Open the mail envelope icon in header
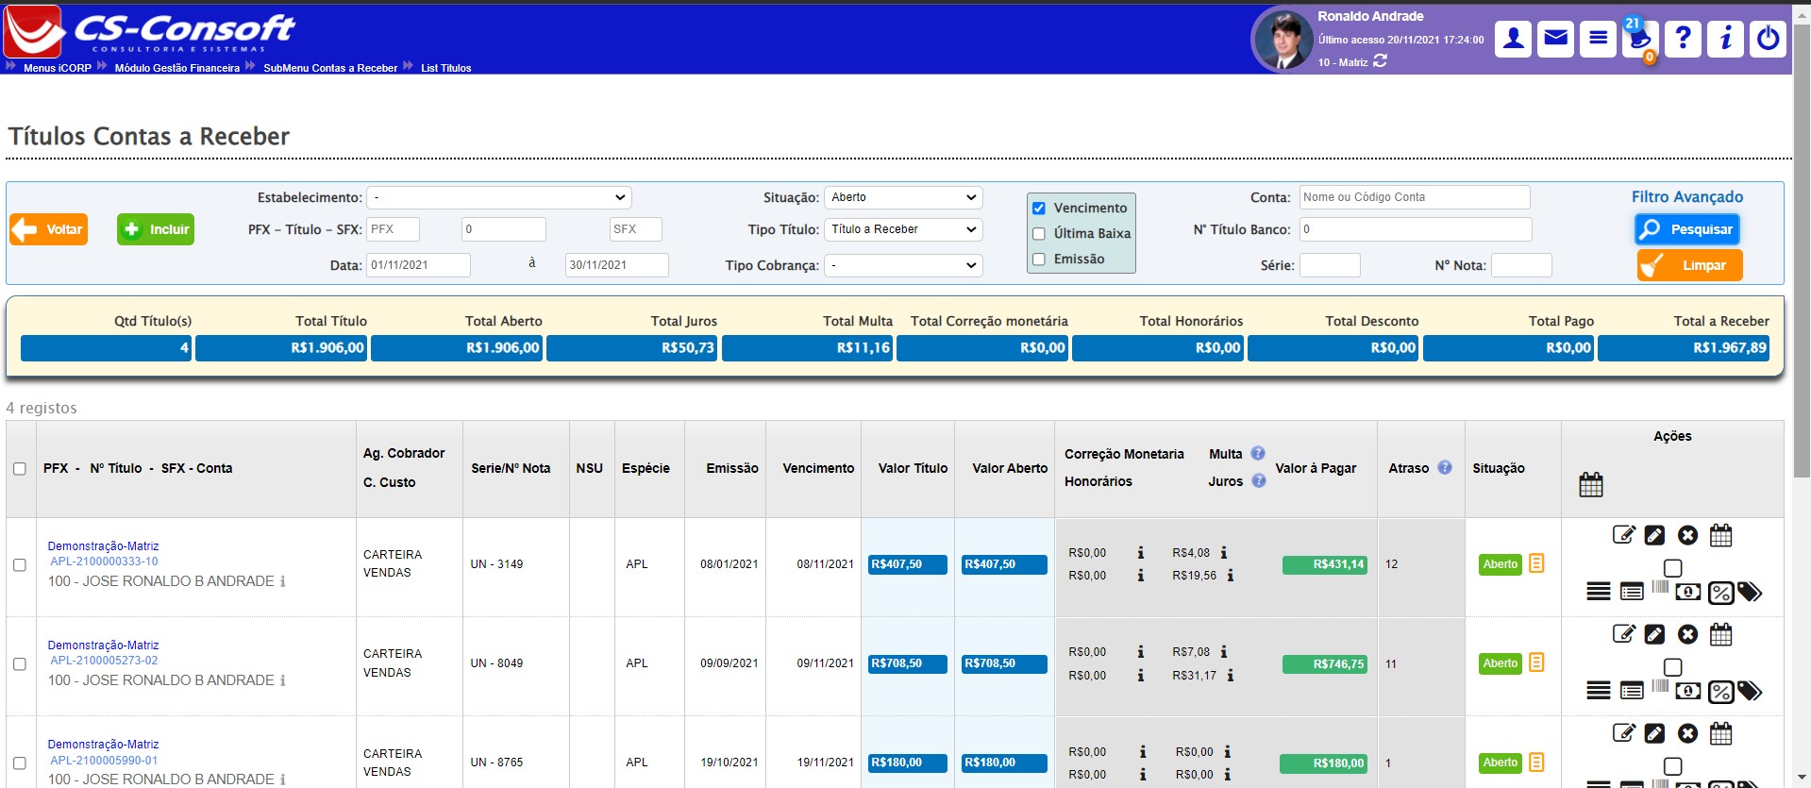The image size is (1811, 788). pos(1555,39)
